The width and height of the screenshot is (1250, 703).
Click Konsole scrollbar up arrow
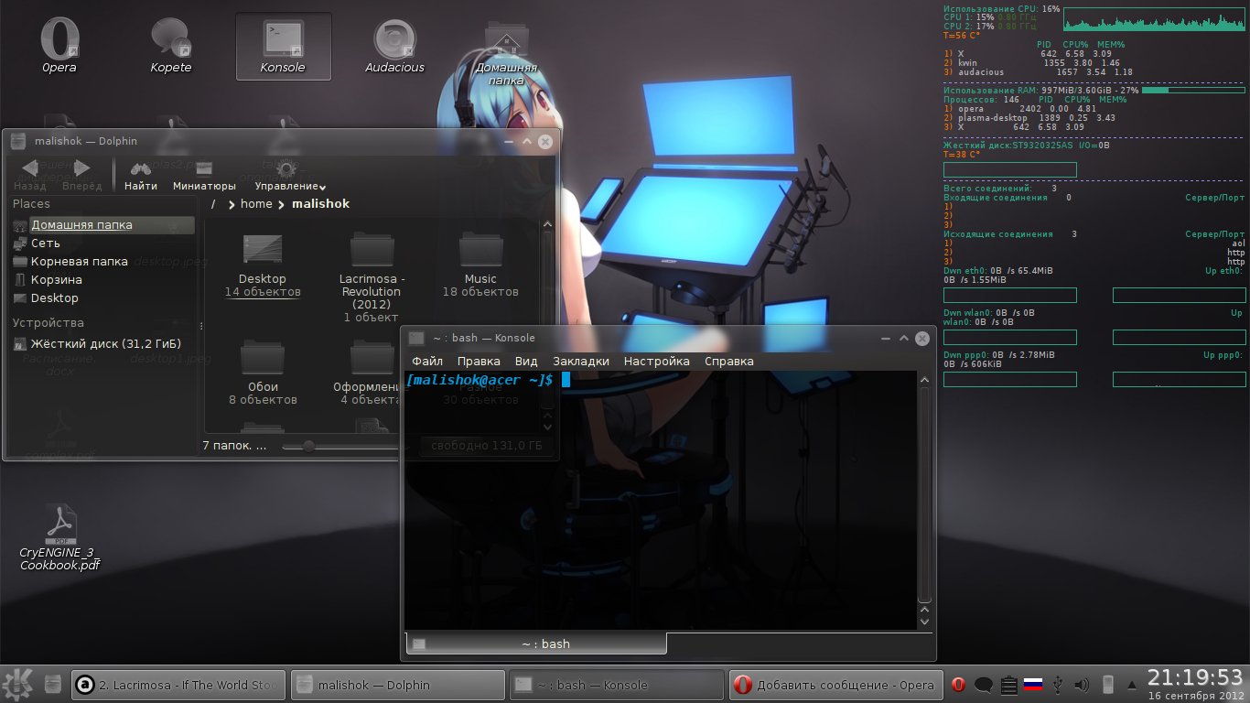[924, 380]
